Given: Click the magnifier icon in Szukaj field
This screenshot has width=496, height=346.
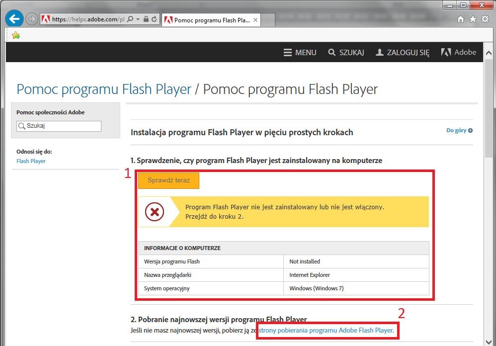Looking at the screenshot, I should (x=21, y=126).
